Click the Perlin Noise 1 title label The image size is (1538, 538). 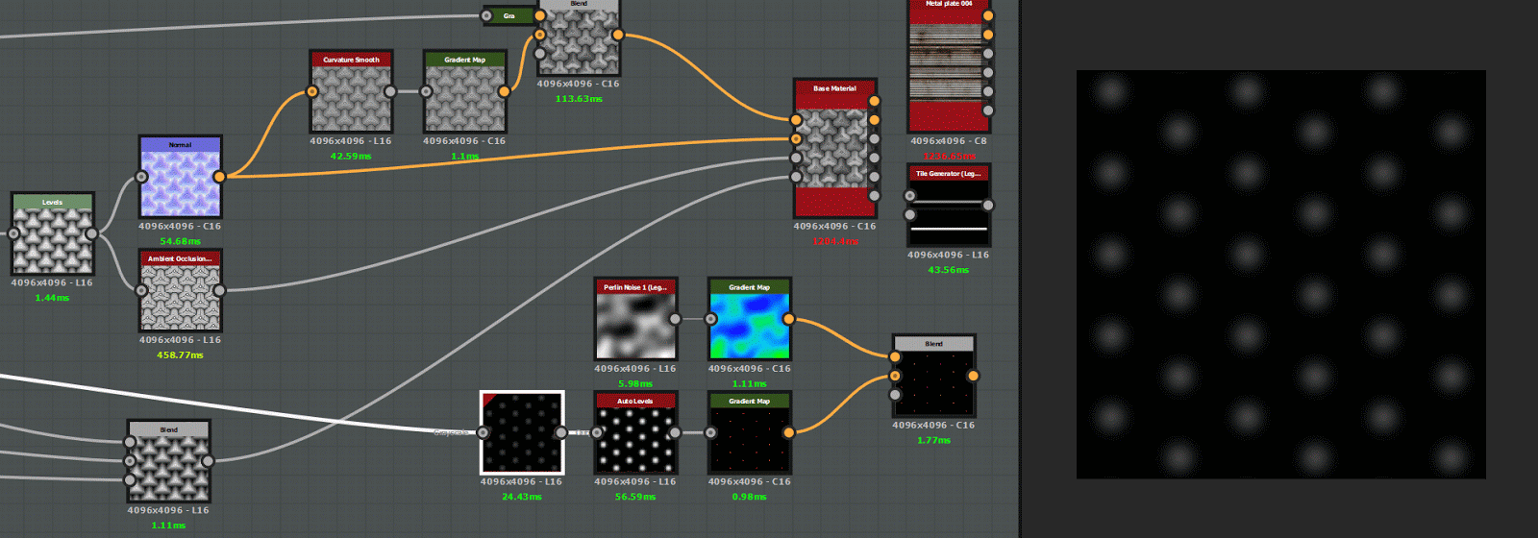point(635,287)
